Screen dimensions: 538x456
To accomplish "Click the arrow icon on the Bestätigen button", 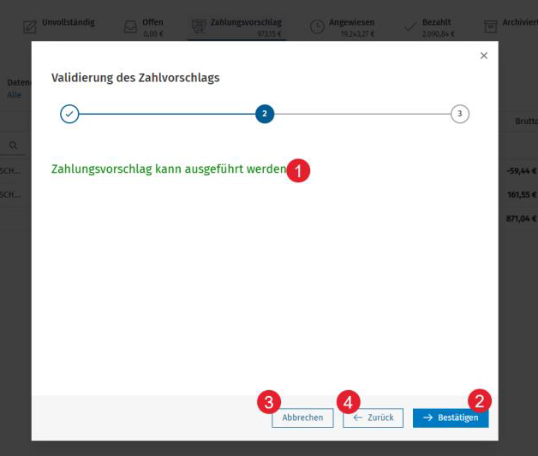I will pos(427,418).
